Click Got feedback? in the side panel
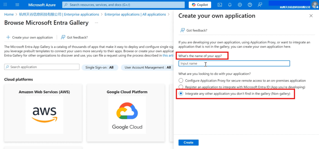 (194, 31)
